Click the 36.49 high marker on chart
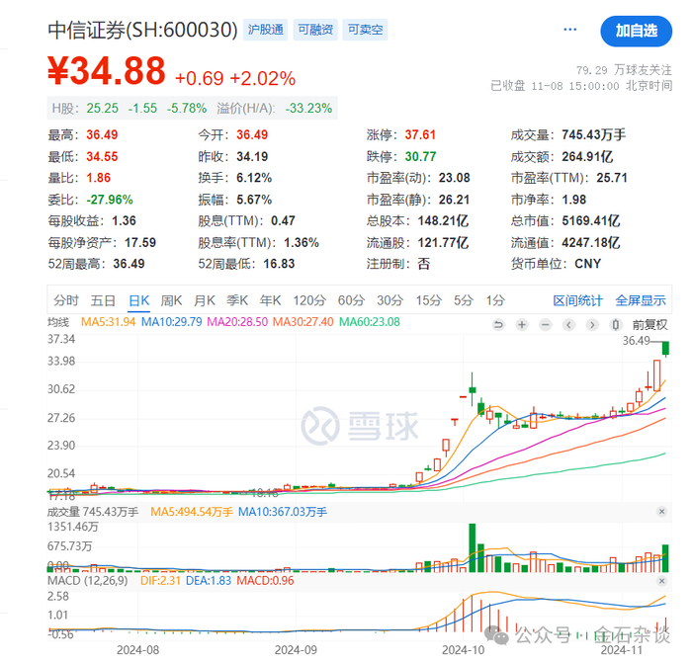The image size is (692, 662). point(636,341)
